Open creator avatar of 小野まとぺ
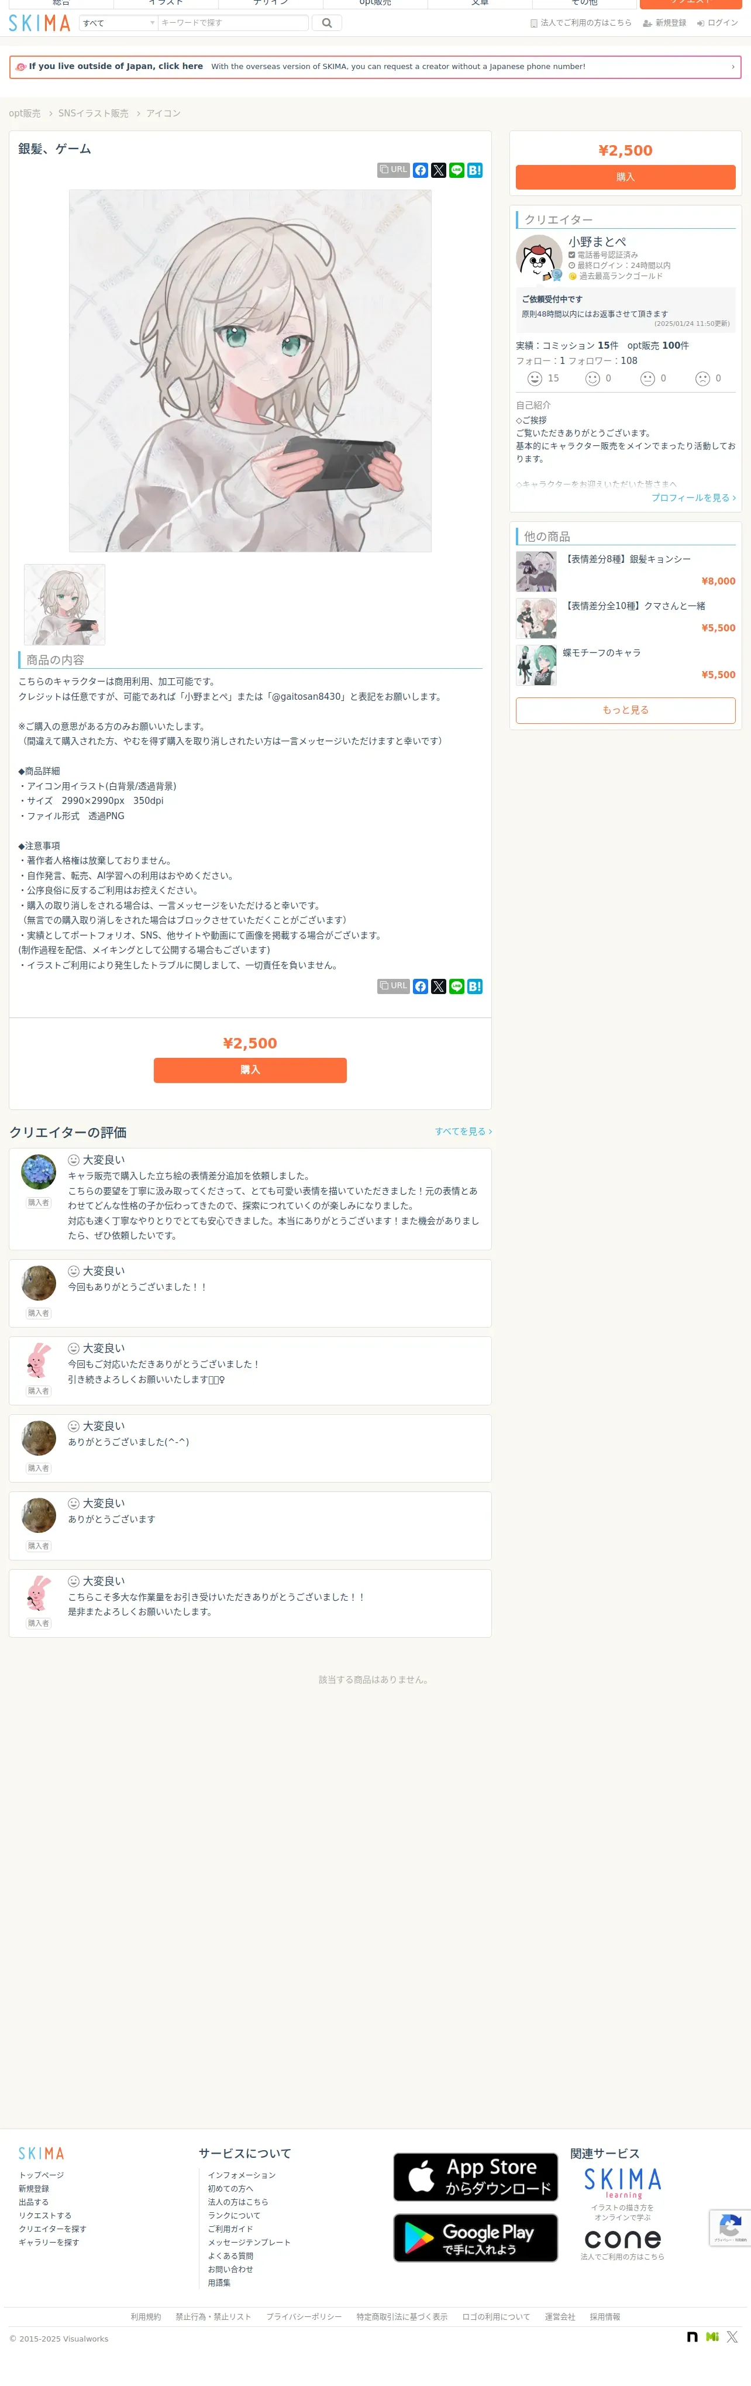Screen dimensions: 751x2386 [x=539, y=257]
